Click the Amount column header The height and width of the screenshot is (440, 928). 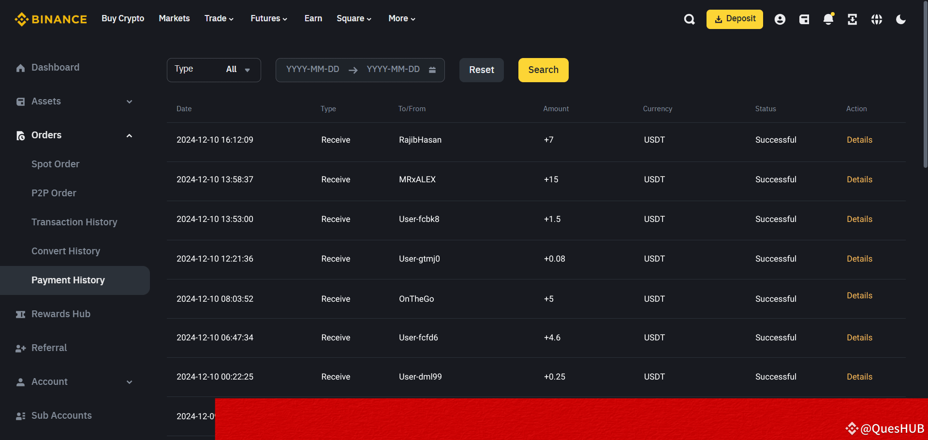(x=556, y=109)
